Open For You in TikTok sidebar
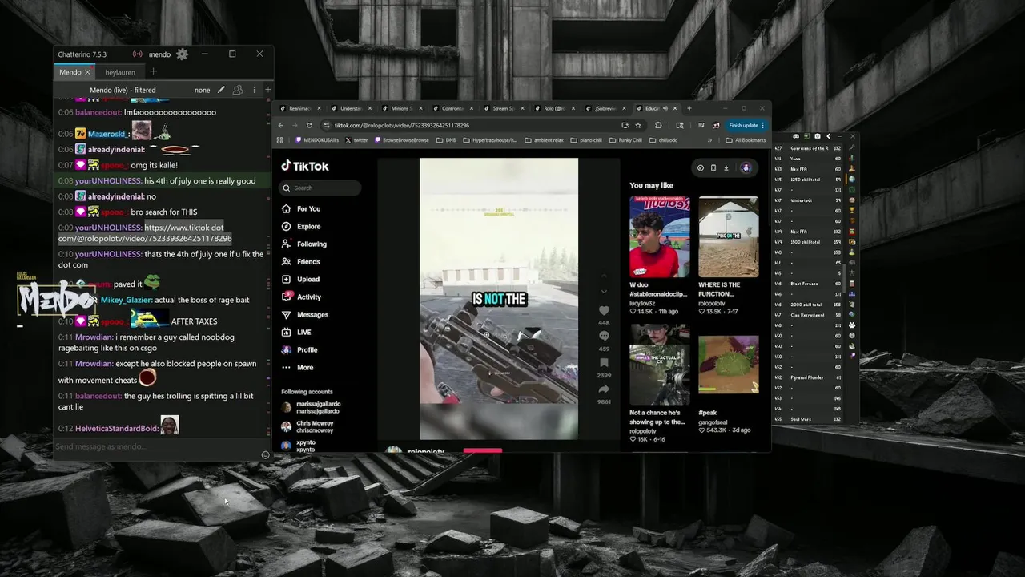The height and width of the screenshot is (577, 1025). [x=302, y=208]
